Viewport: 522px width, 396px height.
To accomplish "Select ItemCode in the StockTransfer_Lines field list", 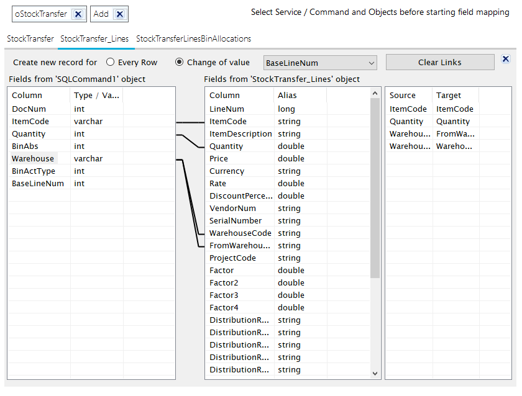I will 226,121.
